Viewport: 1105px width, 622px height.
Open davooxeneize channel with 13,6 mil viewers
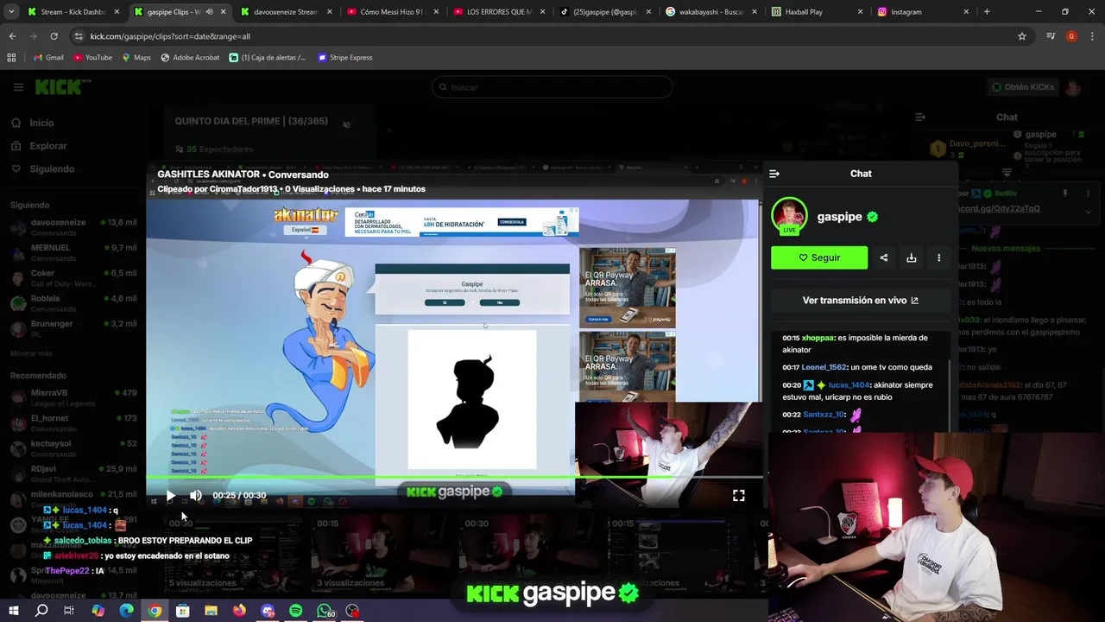pyautogui.click(x=73, y=227)
